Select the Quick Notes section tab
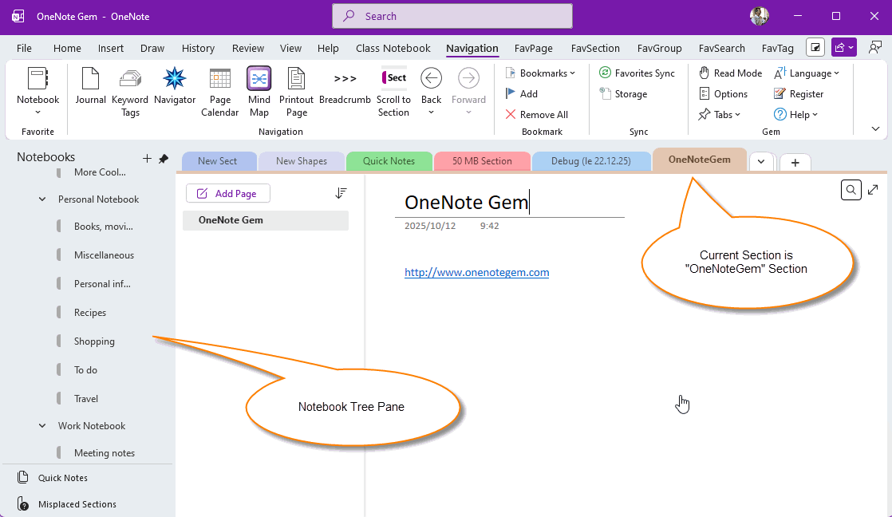Screen dimensions: 892x517 389,161
